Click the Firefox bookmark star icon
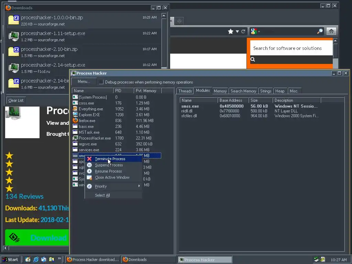Screen dimensions: 352x264 [x=231, y=31]
